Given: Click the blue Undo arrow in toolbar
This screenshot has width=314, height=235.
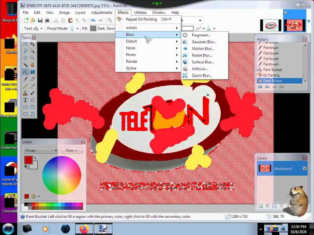Looking at the screenshot, I should pos(93,20).
